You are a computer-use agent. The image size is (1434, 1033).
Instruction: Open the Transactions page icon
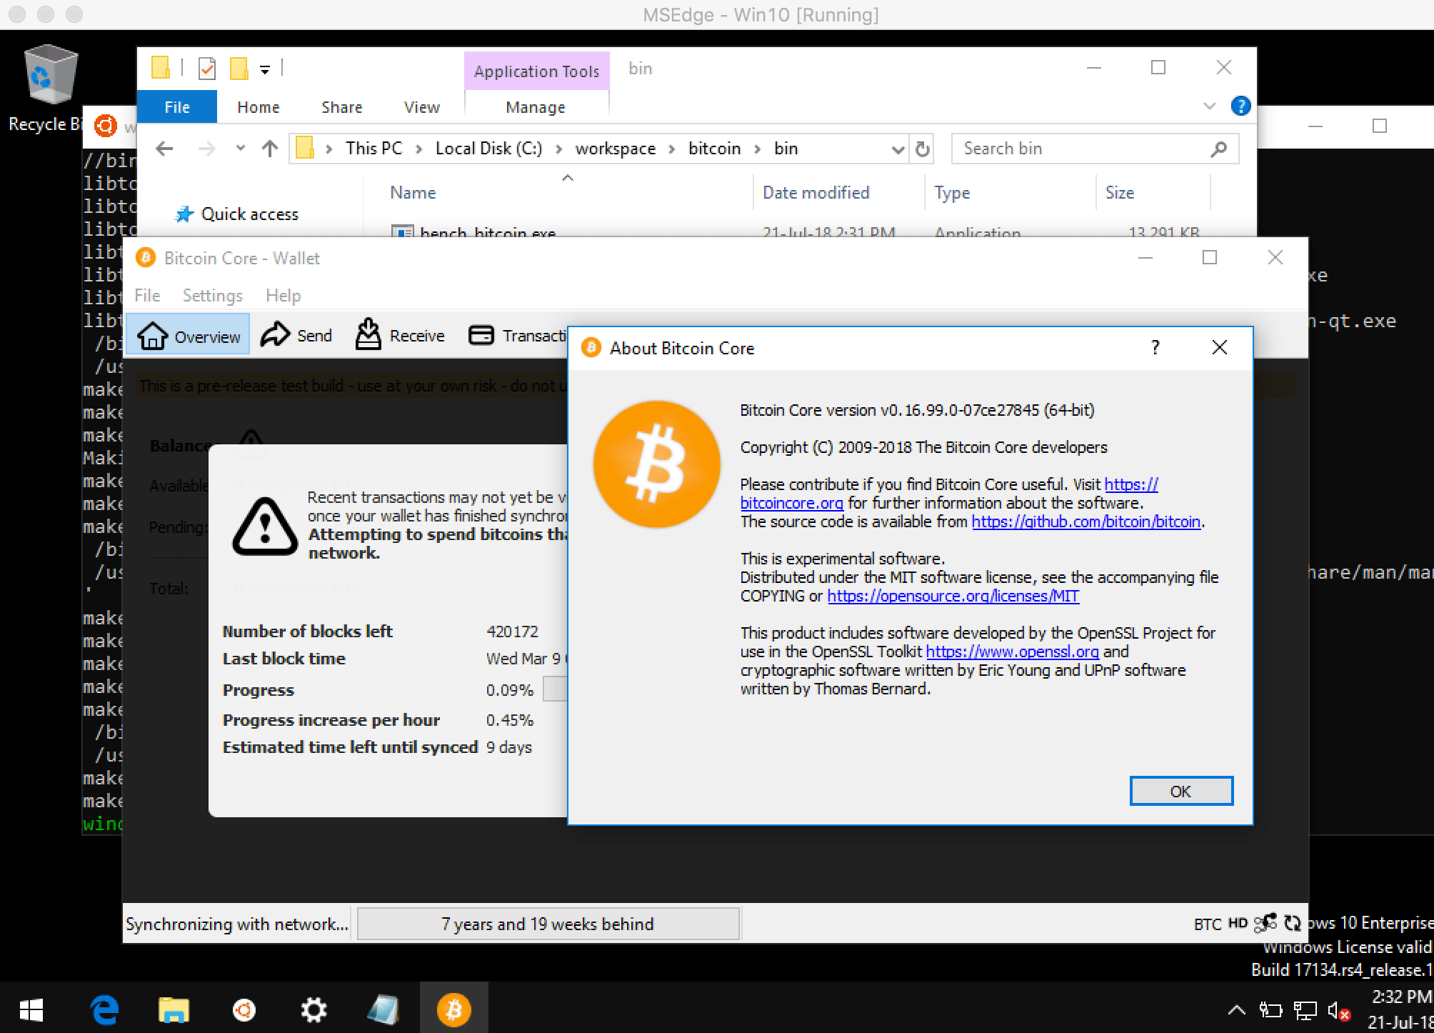point(481,335)
